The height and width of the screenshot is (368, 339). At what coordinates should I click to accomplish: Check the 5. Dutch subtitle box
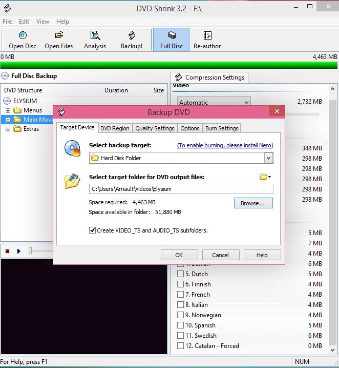point(180,274)
